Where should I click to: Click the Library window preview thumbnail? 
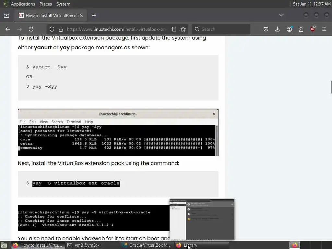(x=202, y=219)
